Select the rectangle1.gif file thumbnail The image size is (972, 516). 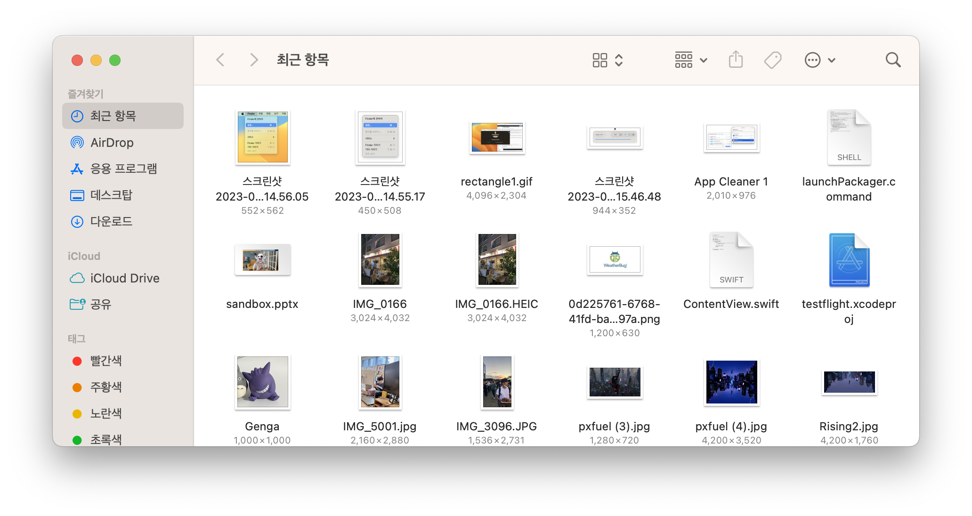497,137
